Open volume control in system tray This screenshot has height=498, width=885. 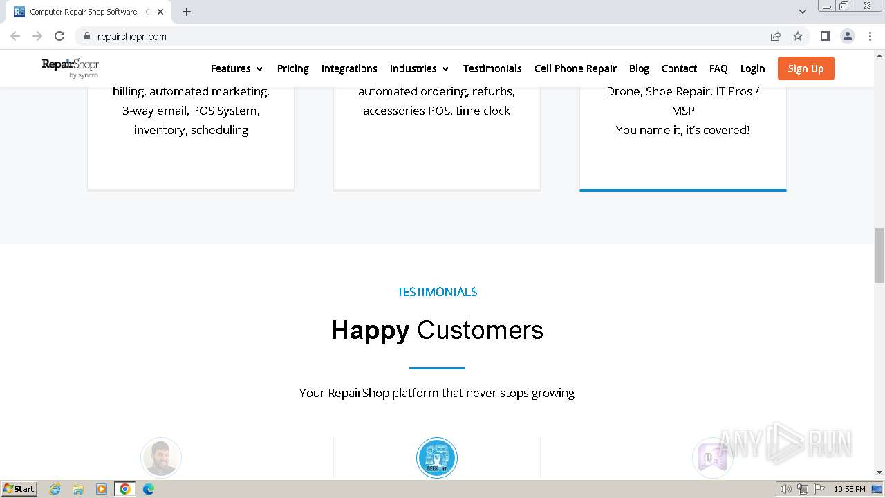click(x=785, y=489)
